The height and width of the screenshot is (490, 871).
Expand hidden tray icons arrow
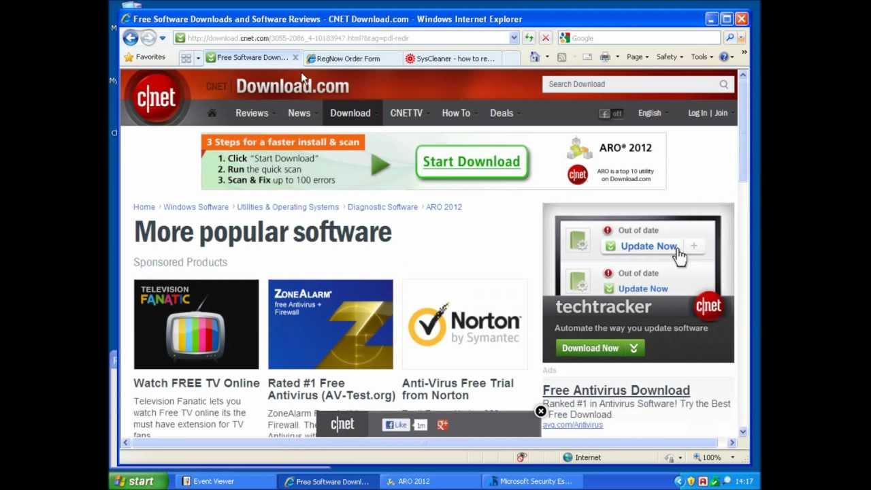pyautogui.click(x=679, y=481)
